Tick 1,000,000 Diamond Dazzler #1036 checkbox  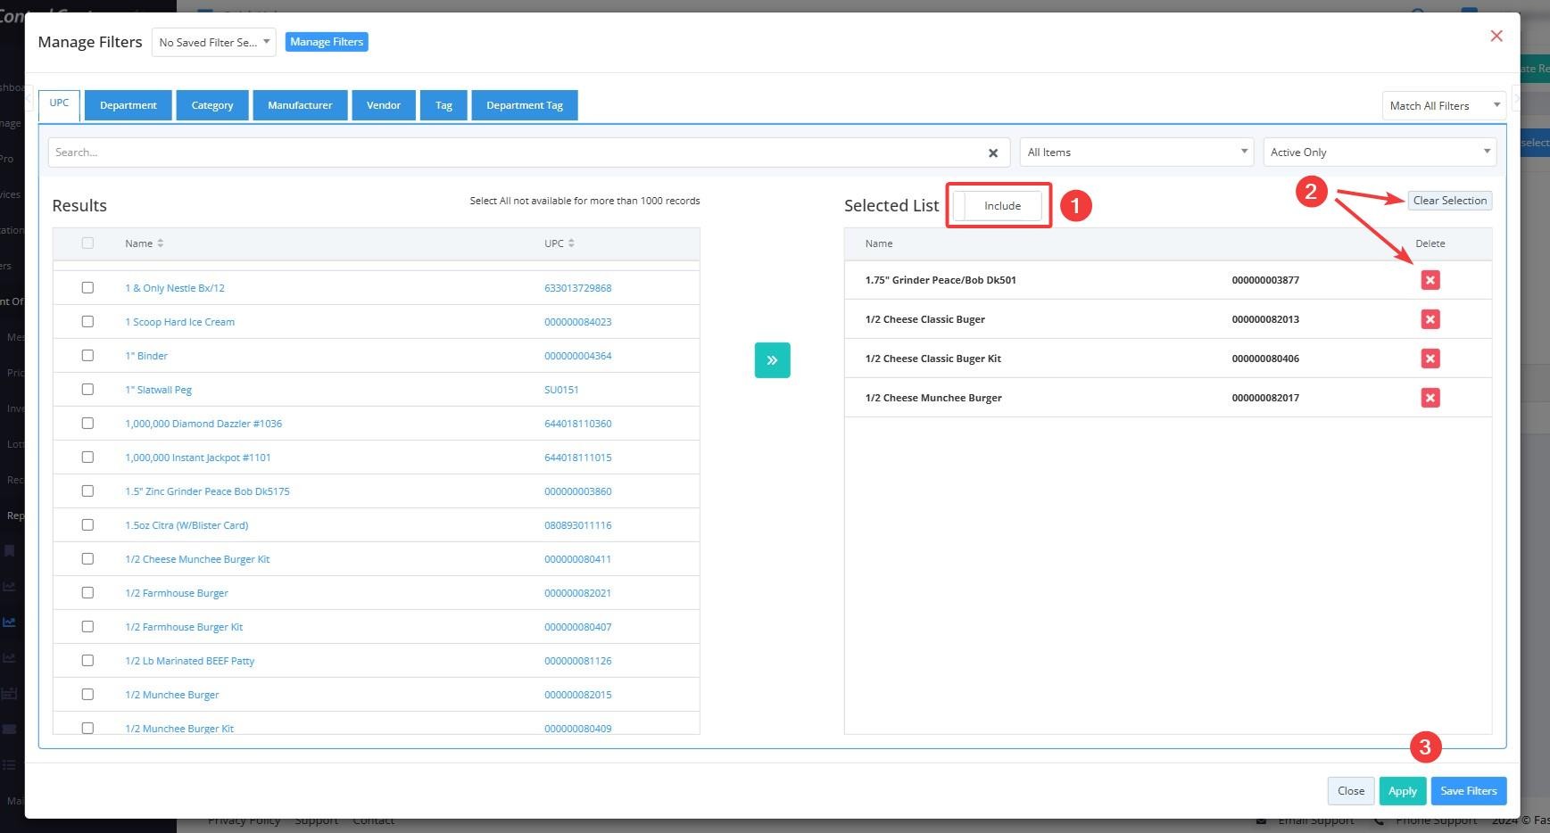[87, 423]
